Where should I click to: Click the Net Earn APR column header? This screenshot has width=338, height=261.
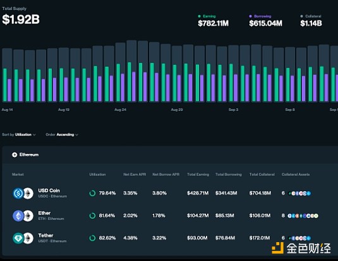click(135, 175)
